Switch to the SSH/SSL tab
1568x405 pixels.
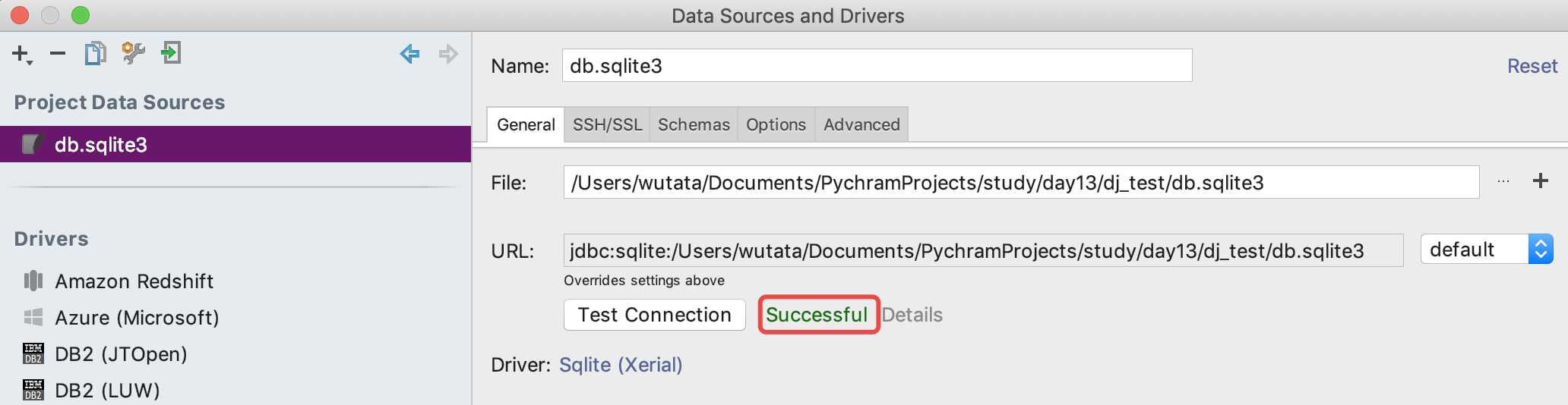click(607, 124)
